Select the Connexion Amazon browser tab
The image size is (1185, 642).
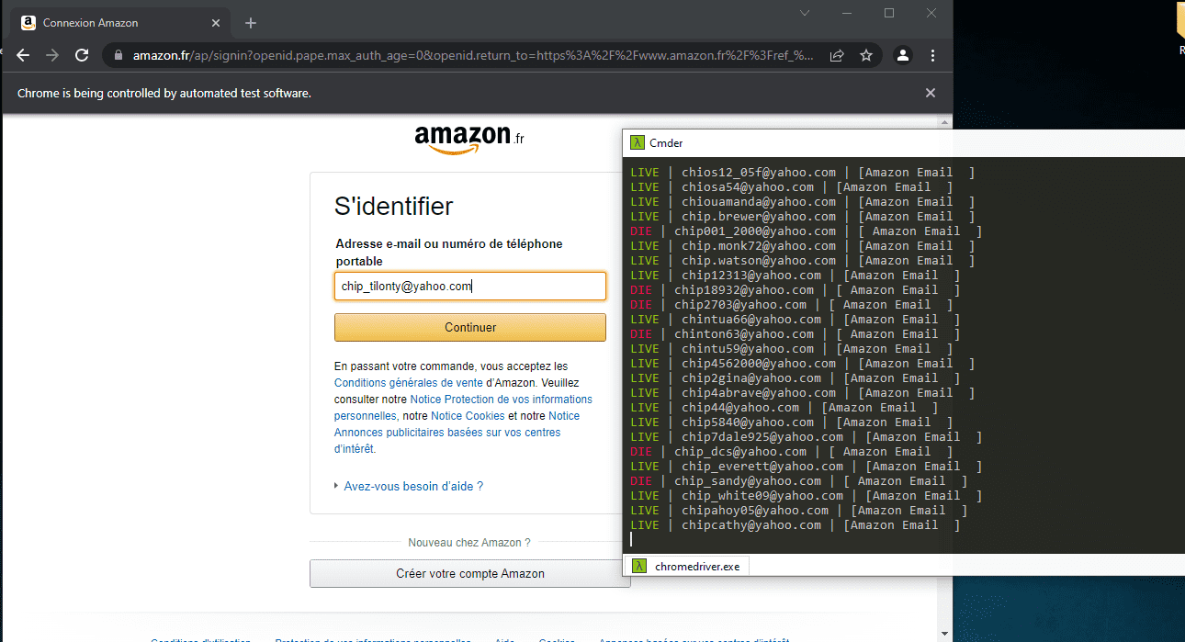[x=119, y=23]
